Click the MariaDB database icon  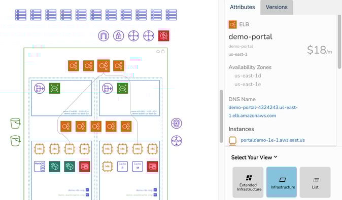pos(40,167)
